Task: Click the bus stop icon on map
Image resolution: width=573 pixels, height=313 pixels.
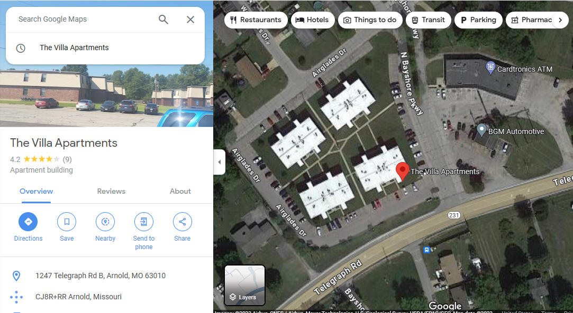Action: [426, 250]
